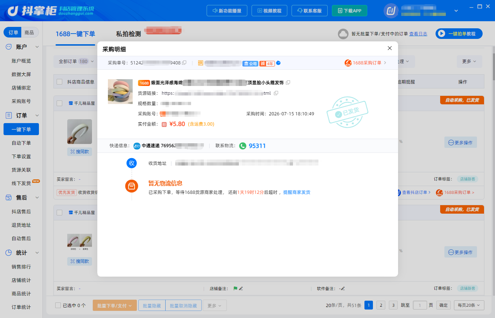Open the 1688采购订单 link in dialog header

[x=366, y=63]
